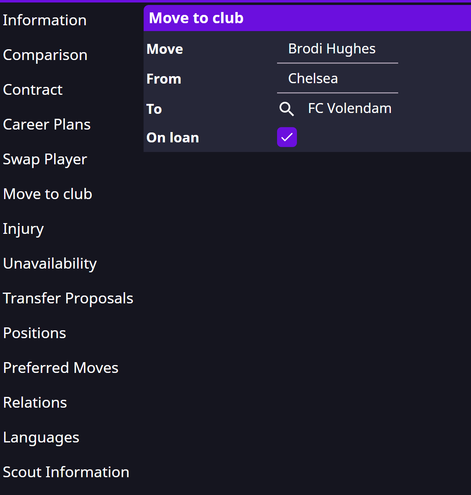Viewport: 471px width, 495px height.
Task: Go to the Contract section
Action: coord(33,90)
